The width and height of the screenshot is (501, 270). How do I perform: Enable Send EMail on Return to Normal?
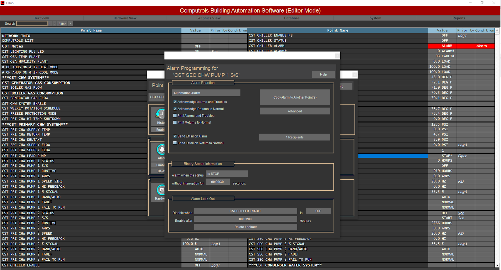pos(175,143)
